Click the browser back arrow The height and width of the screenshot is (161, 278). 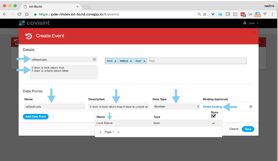tap(5, 14)
